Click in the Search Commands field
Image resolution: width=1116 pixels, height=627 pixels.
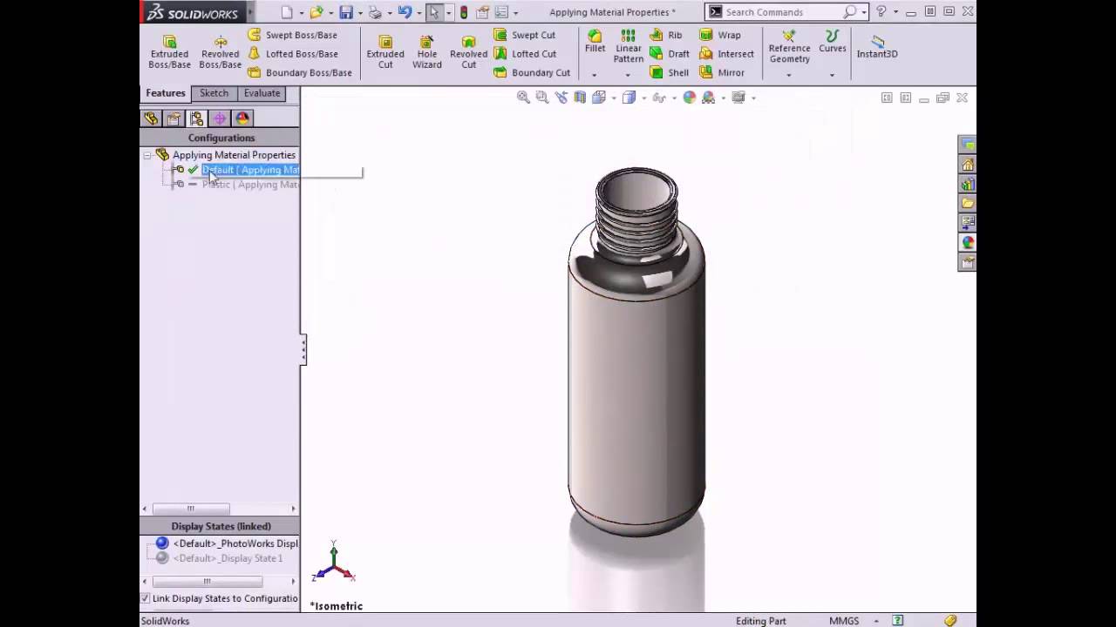[x=785, y=12]
